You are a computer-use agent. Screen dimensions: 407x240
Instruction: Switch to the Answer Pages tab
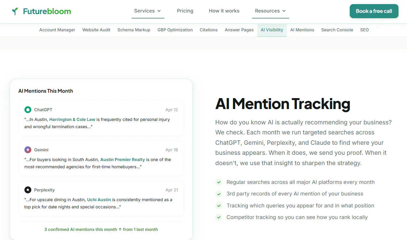click(239, 30)
